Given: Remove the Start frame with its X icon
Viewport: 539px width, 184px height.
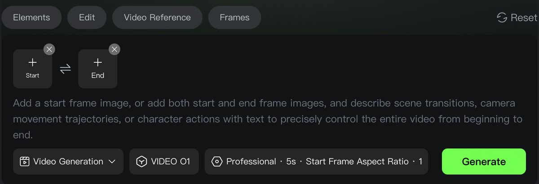Looking at the screenshot, I should [49, 49].
